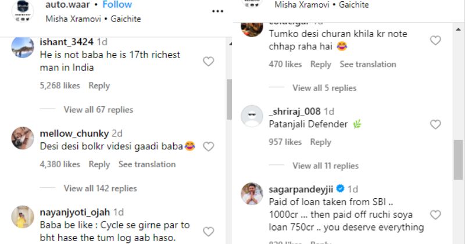Like the Patanjali Defender comment
The width and height of the screenshot is (465, 244).
[x=435, y=124]
